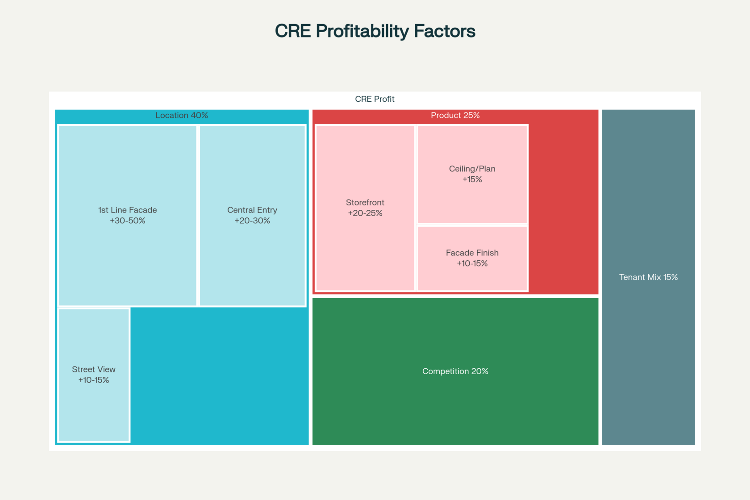Image resolution: width=750 pixels, height=500 pixels.
Task: Select the Facade Finish +10-15% tile
Action: pyautogui.click(x=472, y=258)
